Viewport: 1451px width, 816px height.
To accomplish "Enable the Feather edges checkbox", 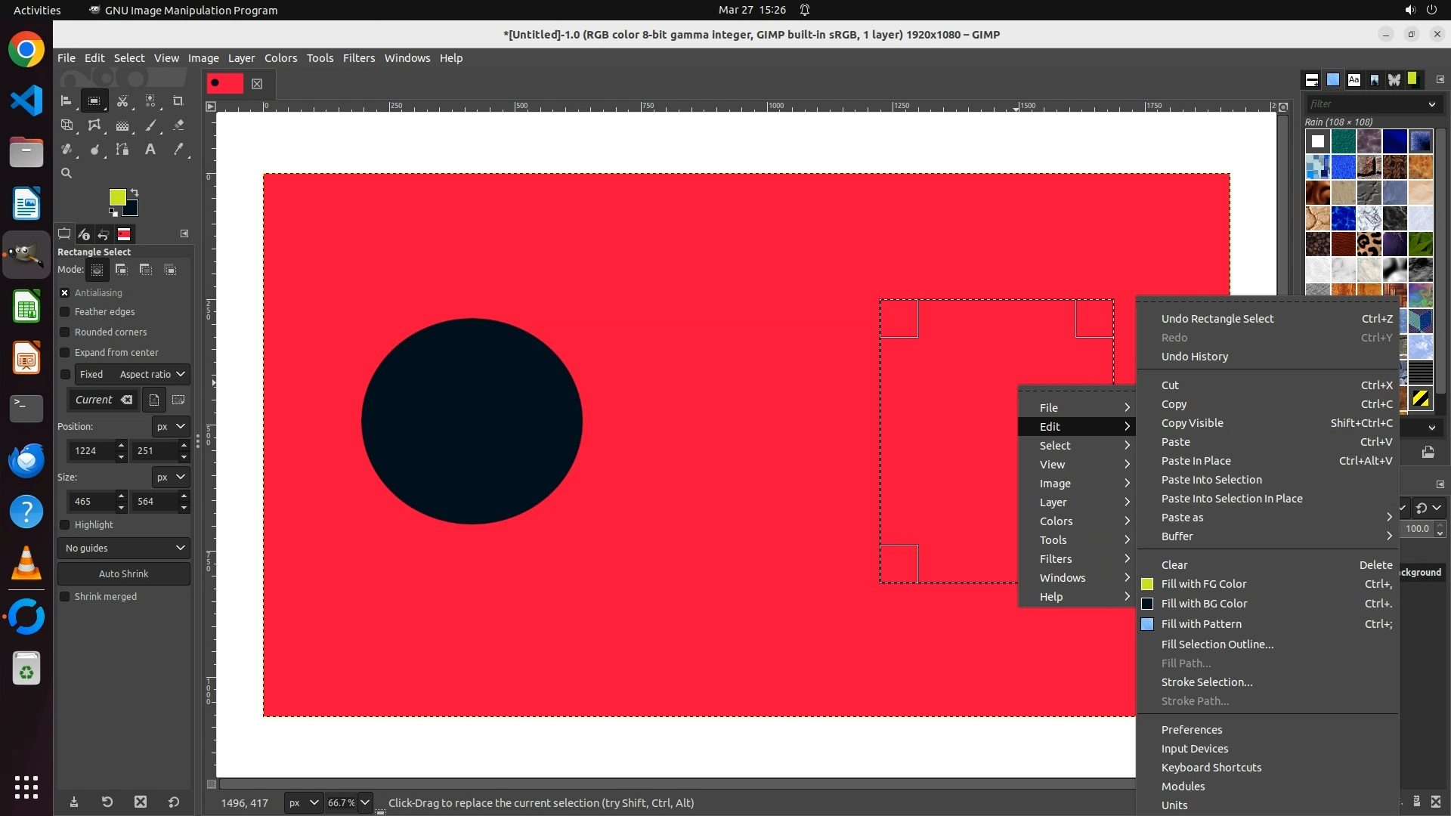I will pos(65,312).
